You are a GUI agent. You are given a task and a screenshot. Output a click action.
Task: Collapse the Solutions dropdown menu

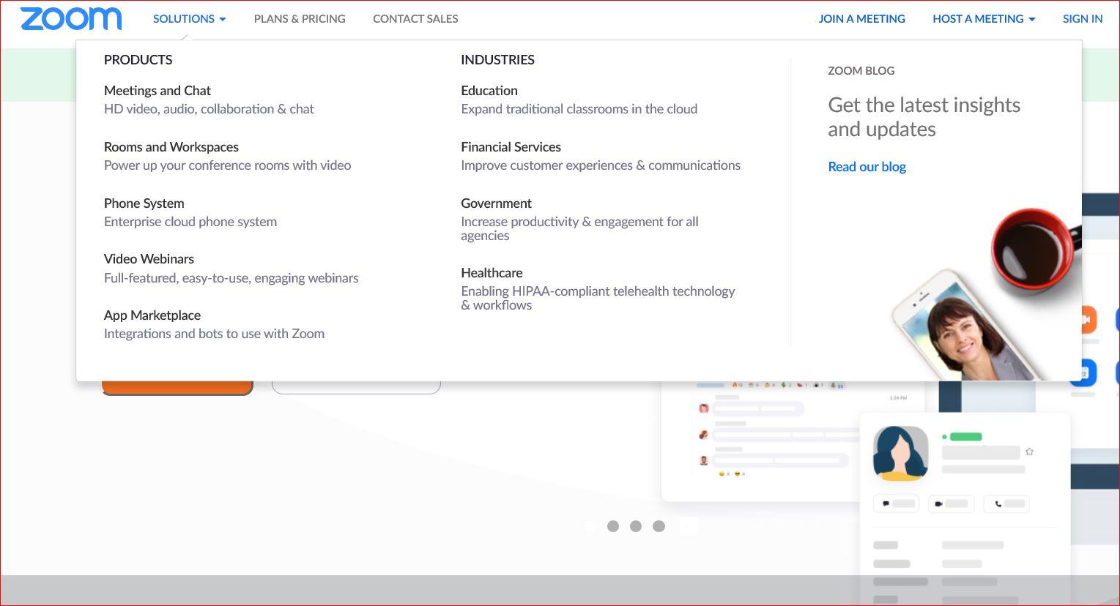(190, 19)
